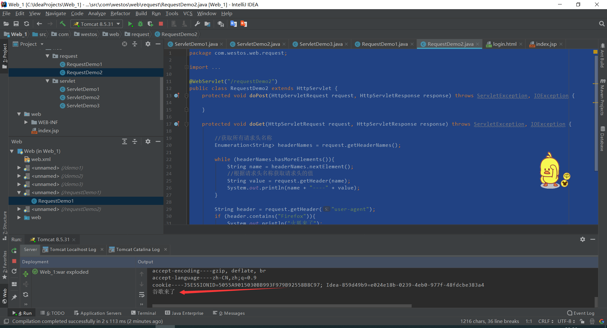
Task: Click the Save All toolbar icon
Action: pos(16,24)
